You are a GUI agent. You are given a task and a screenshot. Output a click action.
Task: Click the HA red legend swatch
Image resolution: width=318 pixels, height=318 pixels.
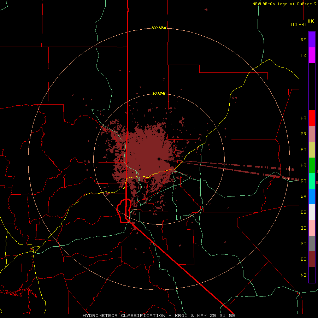click(312, 118)
